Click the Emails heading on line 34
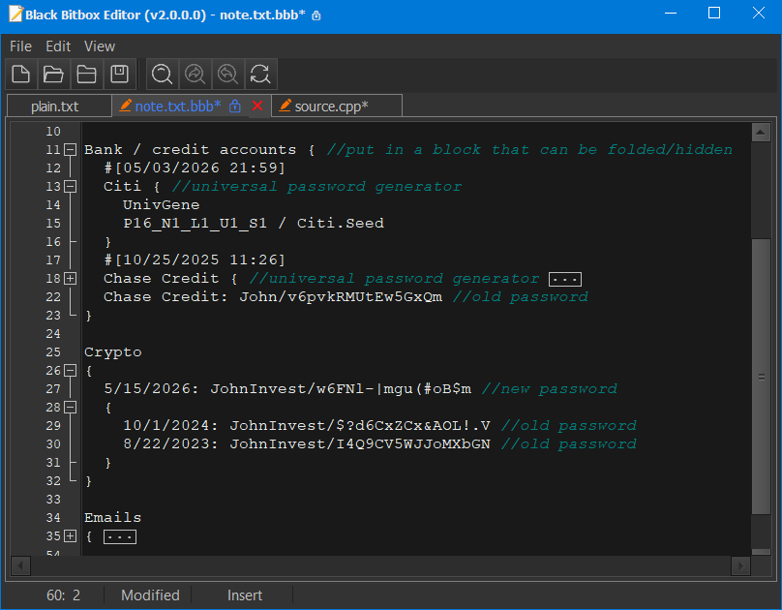The width and height of the screenshot is (782, 610). [112, 518]
